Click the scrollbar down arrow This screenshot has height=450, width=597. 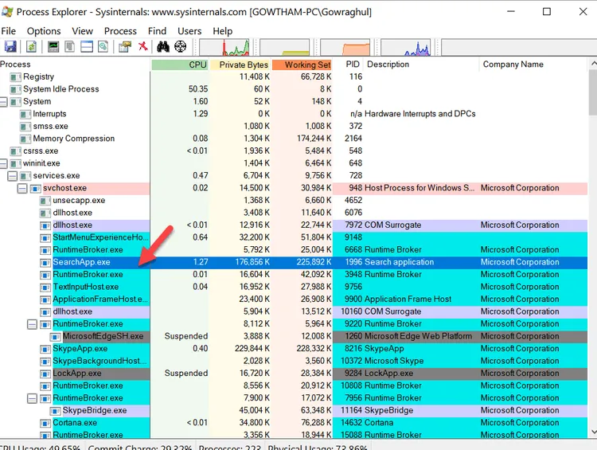592,432
